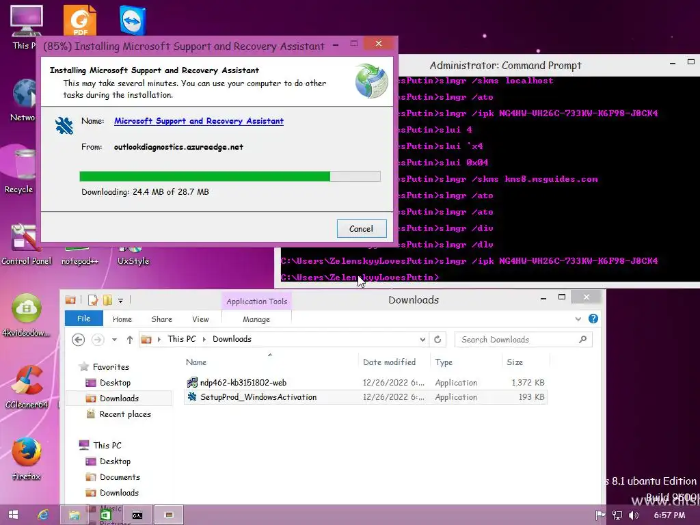Image resolution: width=700 pixels, height=525 pixels.
Task: Click the chevron between This PC and Downloads
Action: point(204,339)
